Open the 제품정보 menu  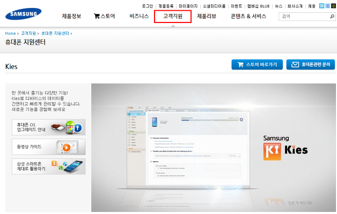click(x=71, y=16)
